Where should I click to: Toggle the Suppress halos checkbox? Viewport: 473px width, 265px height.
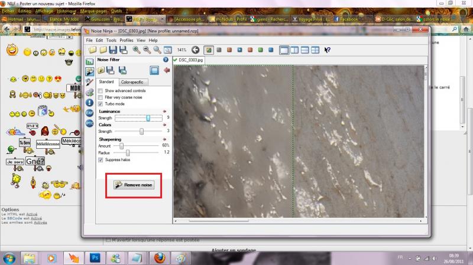[x=101, y=160]
